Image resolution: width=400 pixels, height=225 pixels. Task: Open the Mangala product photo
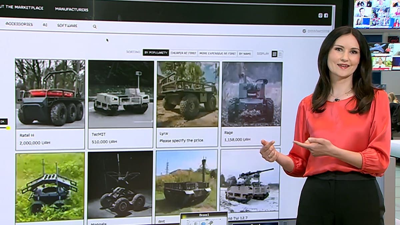(120, 185)
